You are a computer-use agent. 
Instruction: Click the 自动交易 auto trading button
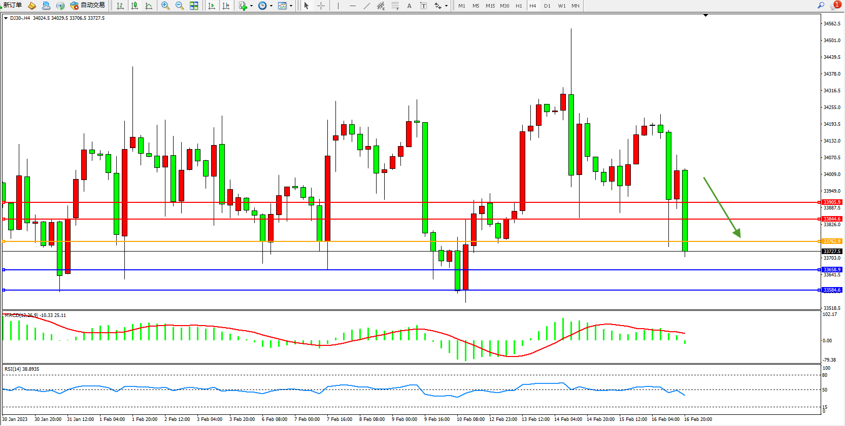88,5
